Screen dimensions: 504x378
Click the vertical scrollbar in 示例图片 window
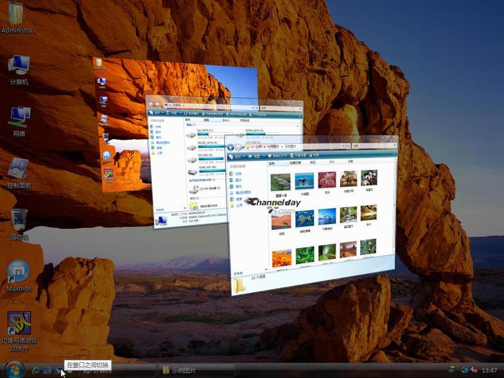click(x=393, y=206)
